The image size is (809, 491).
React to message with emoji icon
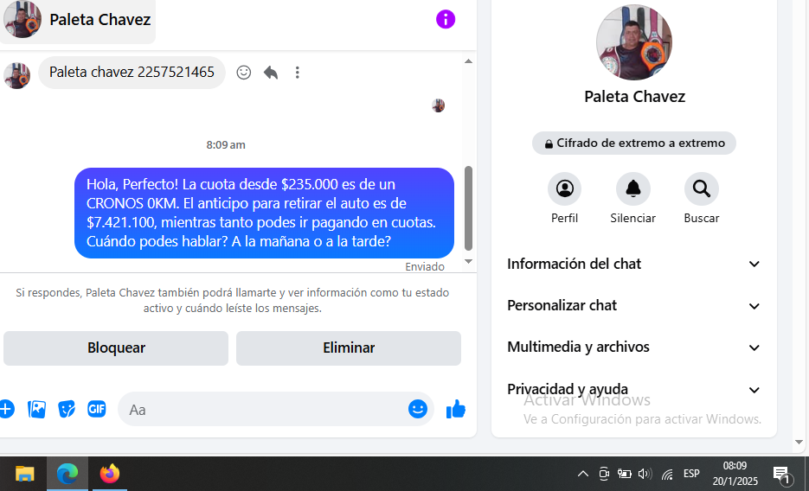pyautogui.click(x=244, y=73)
